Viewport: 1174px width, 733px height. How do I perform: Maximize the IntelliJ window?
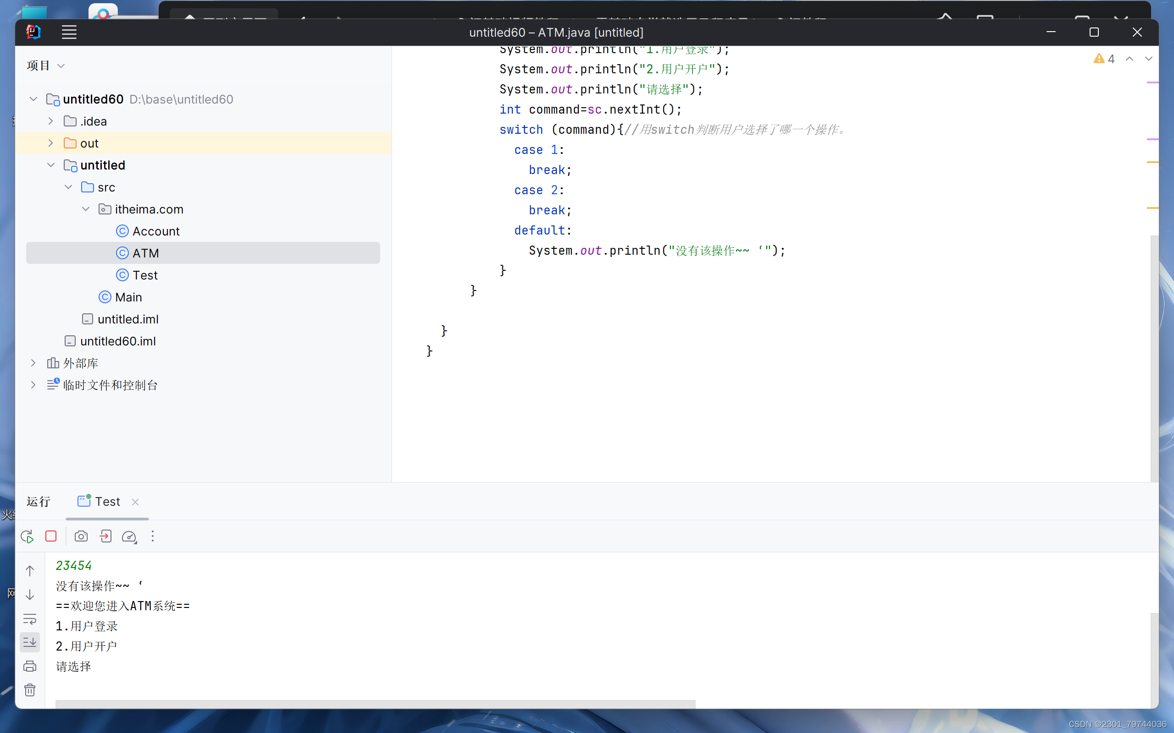point(1094,32)
